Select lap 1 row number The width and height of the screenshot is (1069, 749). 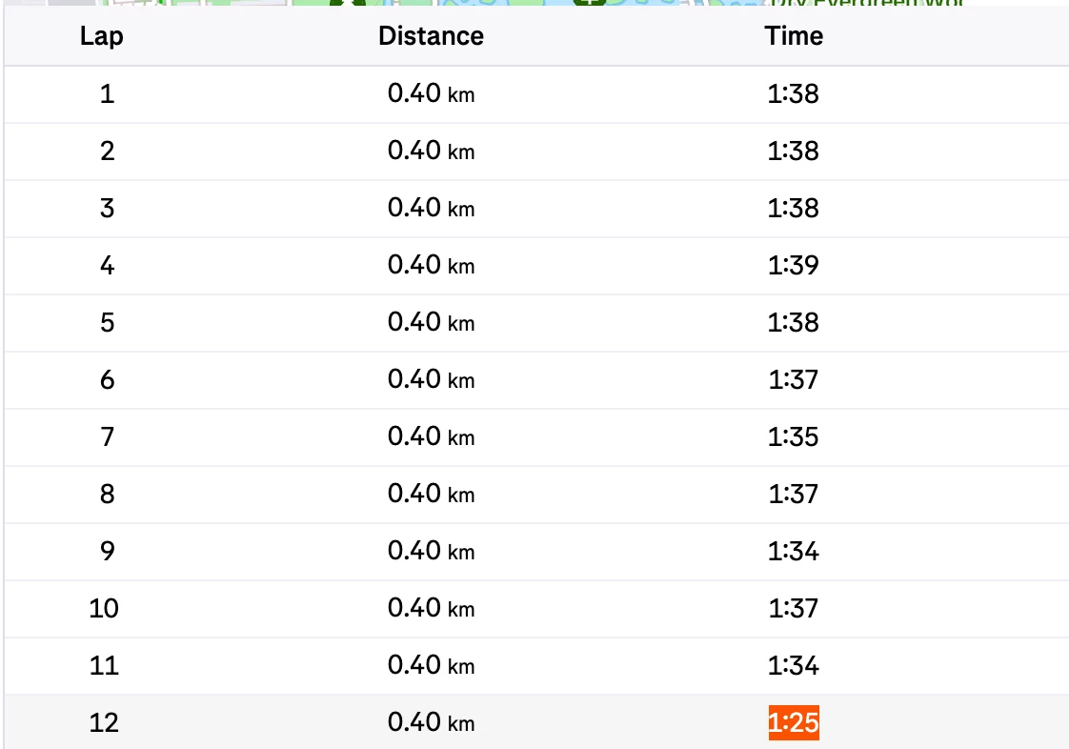tap(107, 94)
